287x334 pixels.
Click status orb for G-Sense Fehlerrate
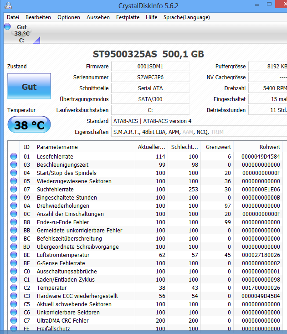point(14,263)
